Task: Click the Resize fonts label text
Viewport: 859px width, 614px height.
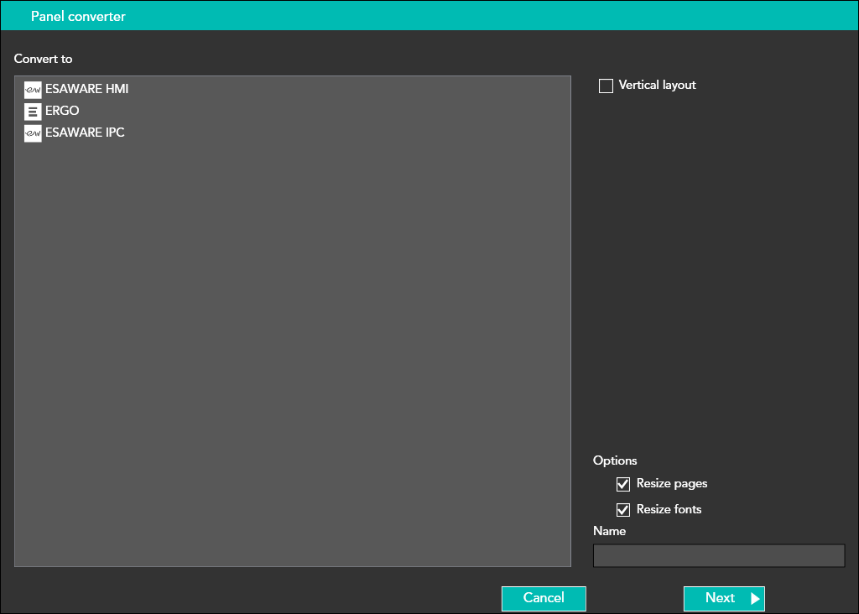Action: coord(669,509)
